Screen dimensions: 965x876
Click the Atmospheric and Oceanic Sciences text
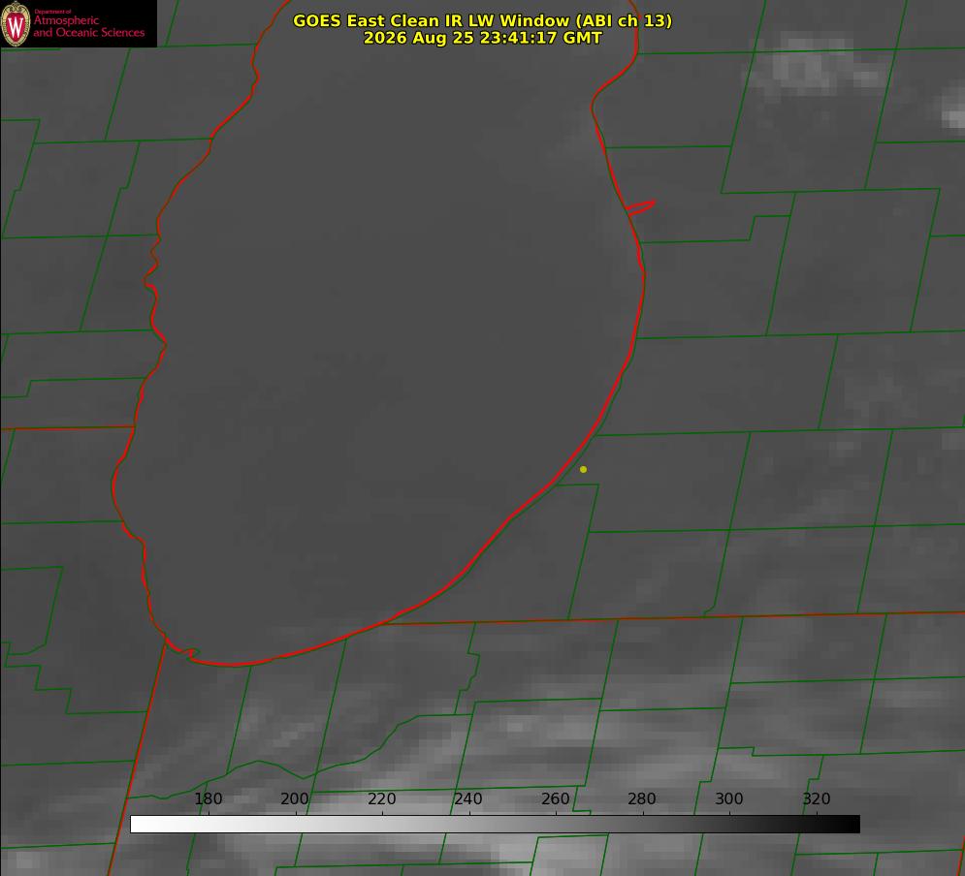(x=88, y=26)
